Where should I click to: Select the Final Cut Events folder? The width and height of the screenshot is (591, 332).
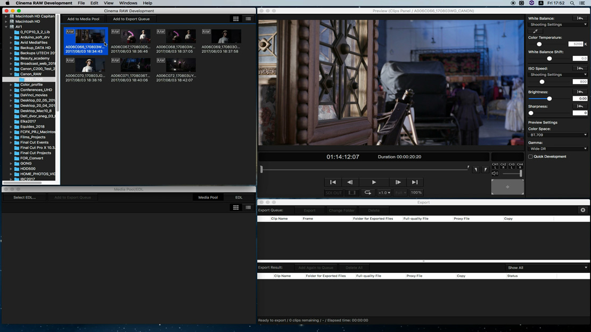tap(34, 143)
